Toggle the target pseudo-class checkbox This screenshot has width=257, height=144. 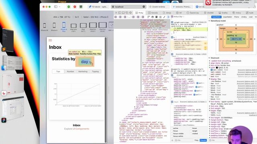click(x=191, y=131)
